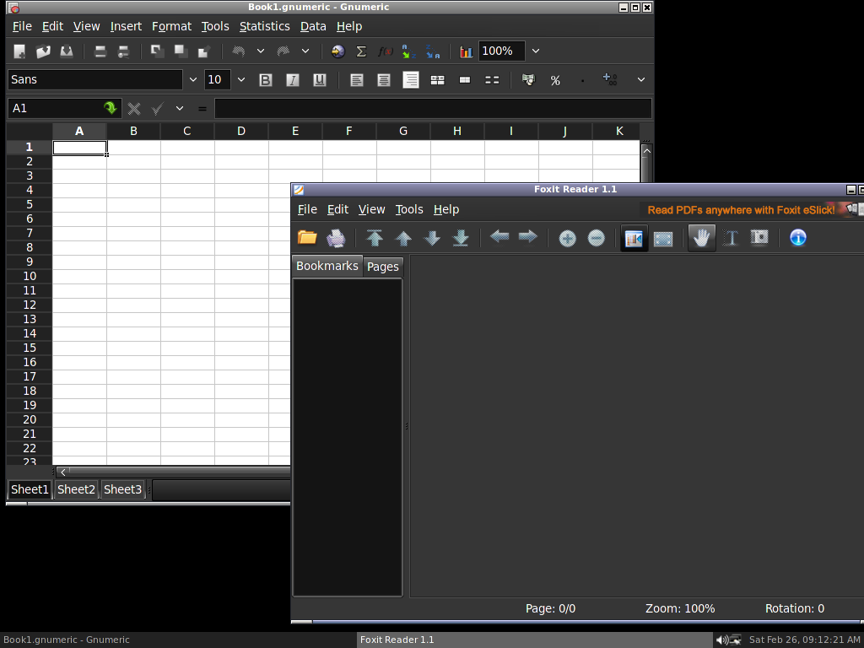The image size is (864, 648).
Task: Open the Redo history dropdown
Action: tap(305, 51)
